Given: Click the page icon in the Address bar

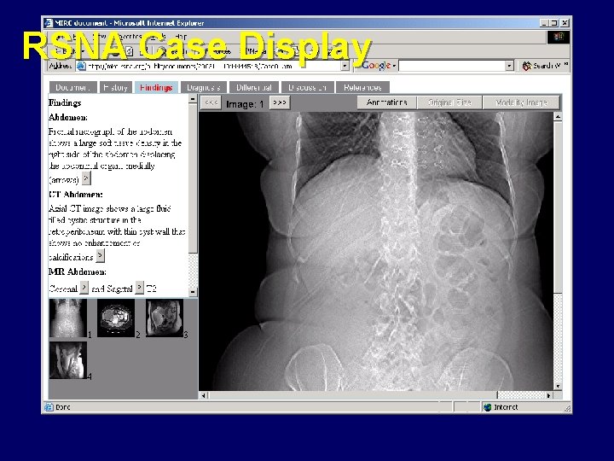Looking at the screenshot, I should [81, 66].
